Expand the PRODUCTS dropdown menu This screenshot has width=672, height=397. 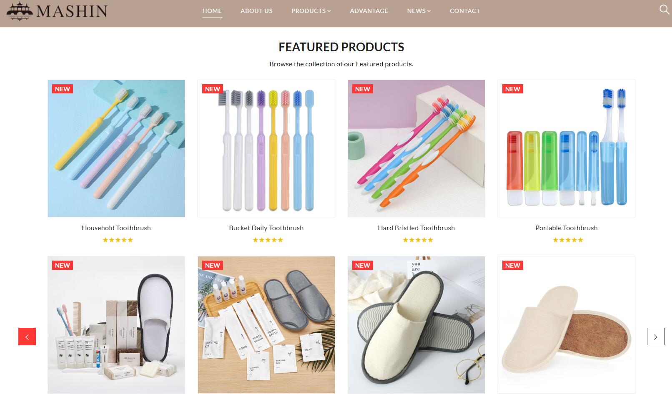[x=311, y=11]
